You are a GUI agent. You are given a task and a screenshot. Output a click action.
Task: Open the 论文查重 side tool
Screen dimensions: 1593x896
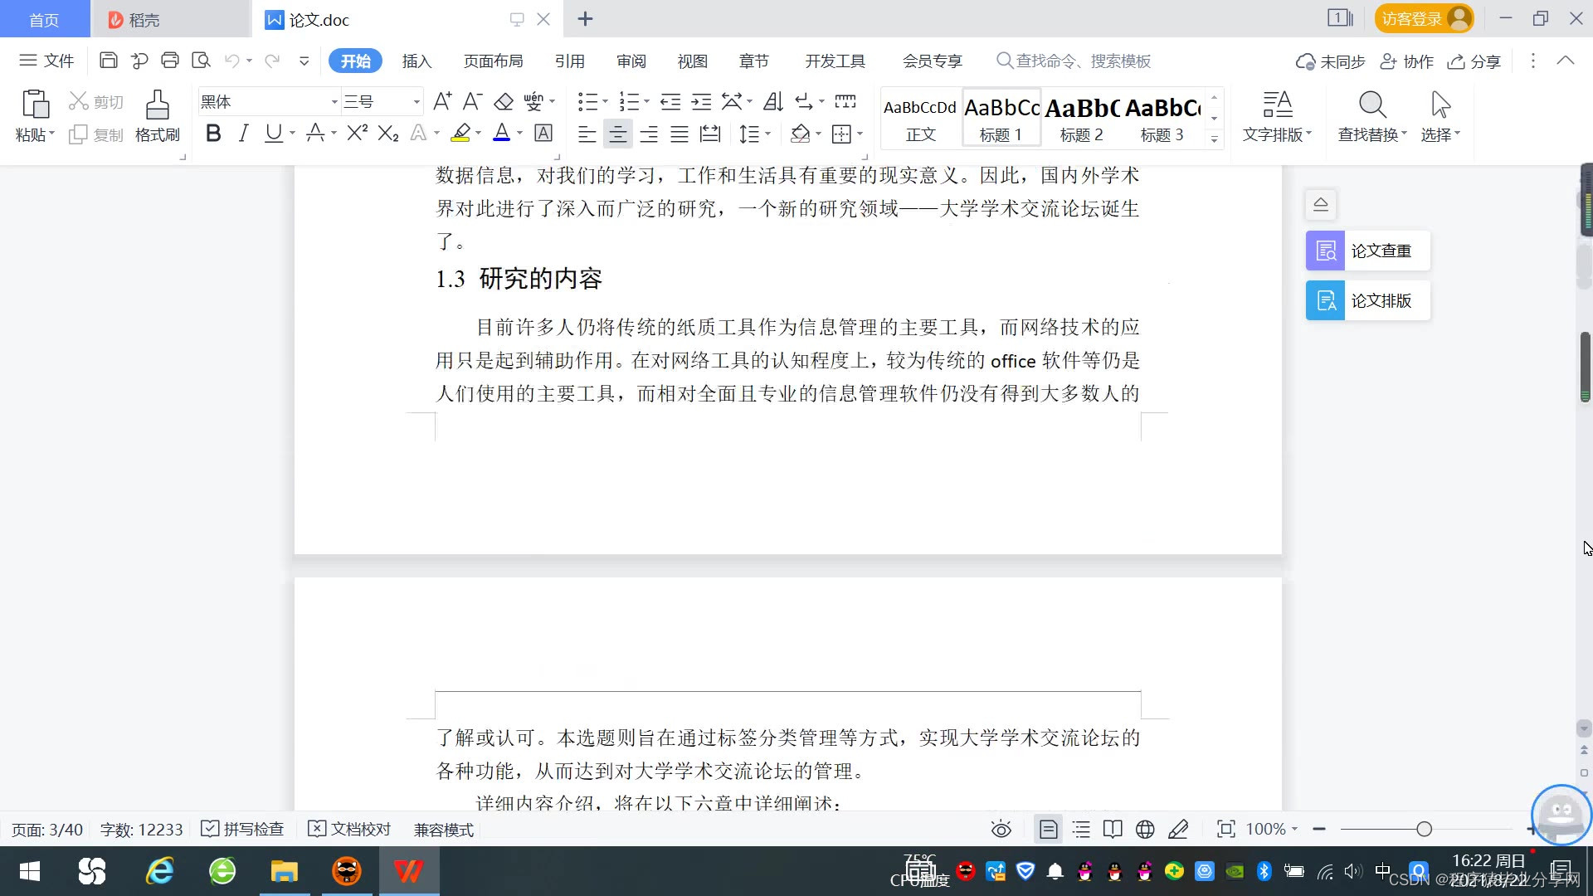pyautogui.click(x=1367, y=251)
